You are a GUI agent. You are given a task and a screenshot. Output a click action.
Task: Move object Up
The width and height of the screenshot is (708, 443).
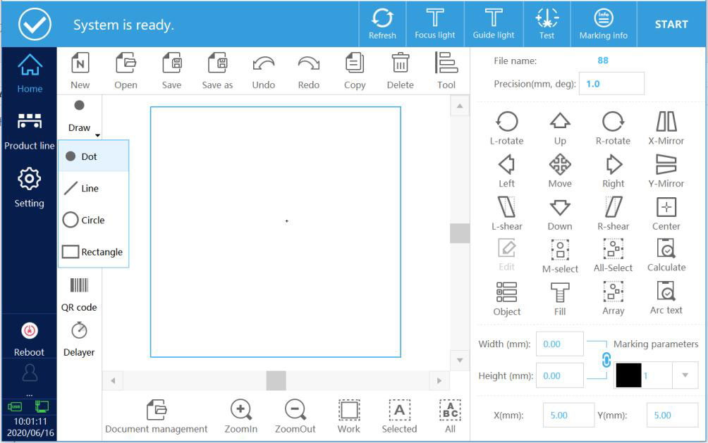click(560, 128)
